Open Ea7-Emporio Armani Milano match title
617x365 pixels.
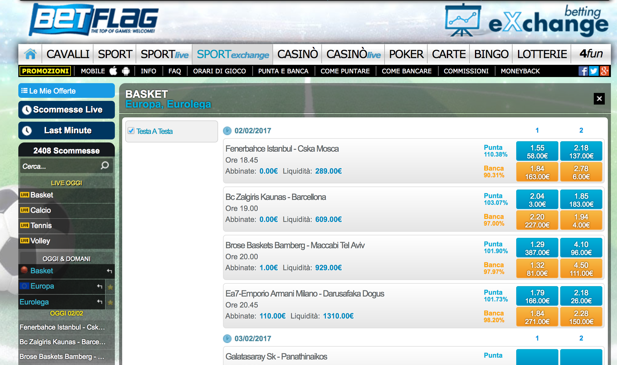[x=305, y=294]
